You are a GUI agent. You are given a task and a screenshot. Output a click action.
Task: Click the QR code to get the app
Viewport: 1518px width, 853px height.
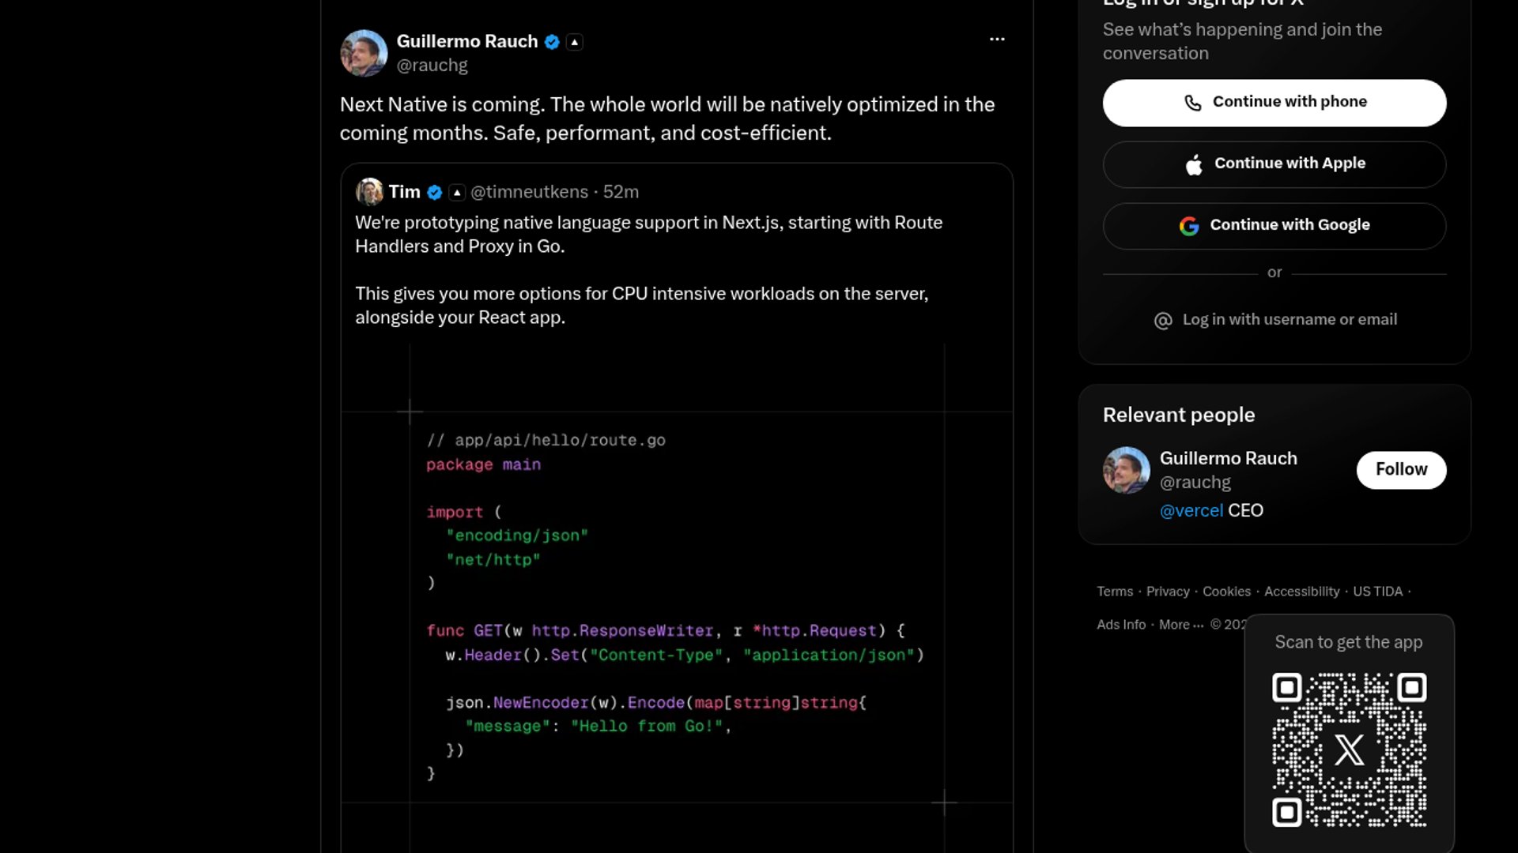1349,750
